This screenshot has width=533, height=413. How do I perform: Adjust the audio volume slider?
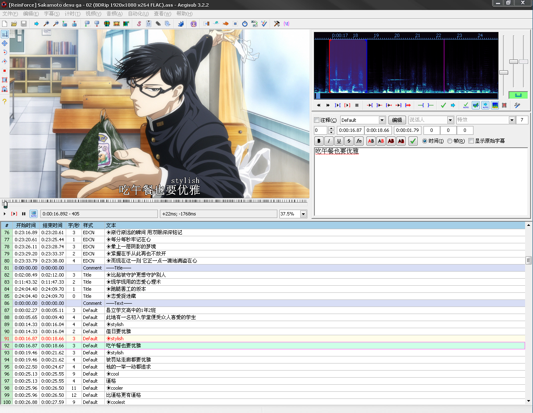[x=524, y=62]
